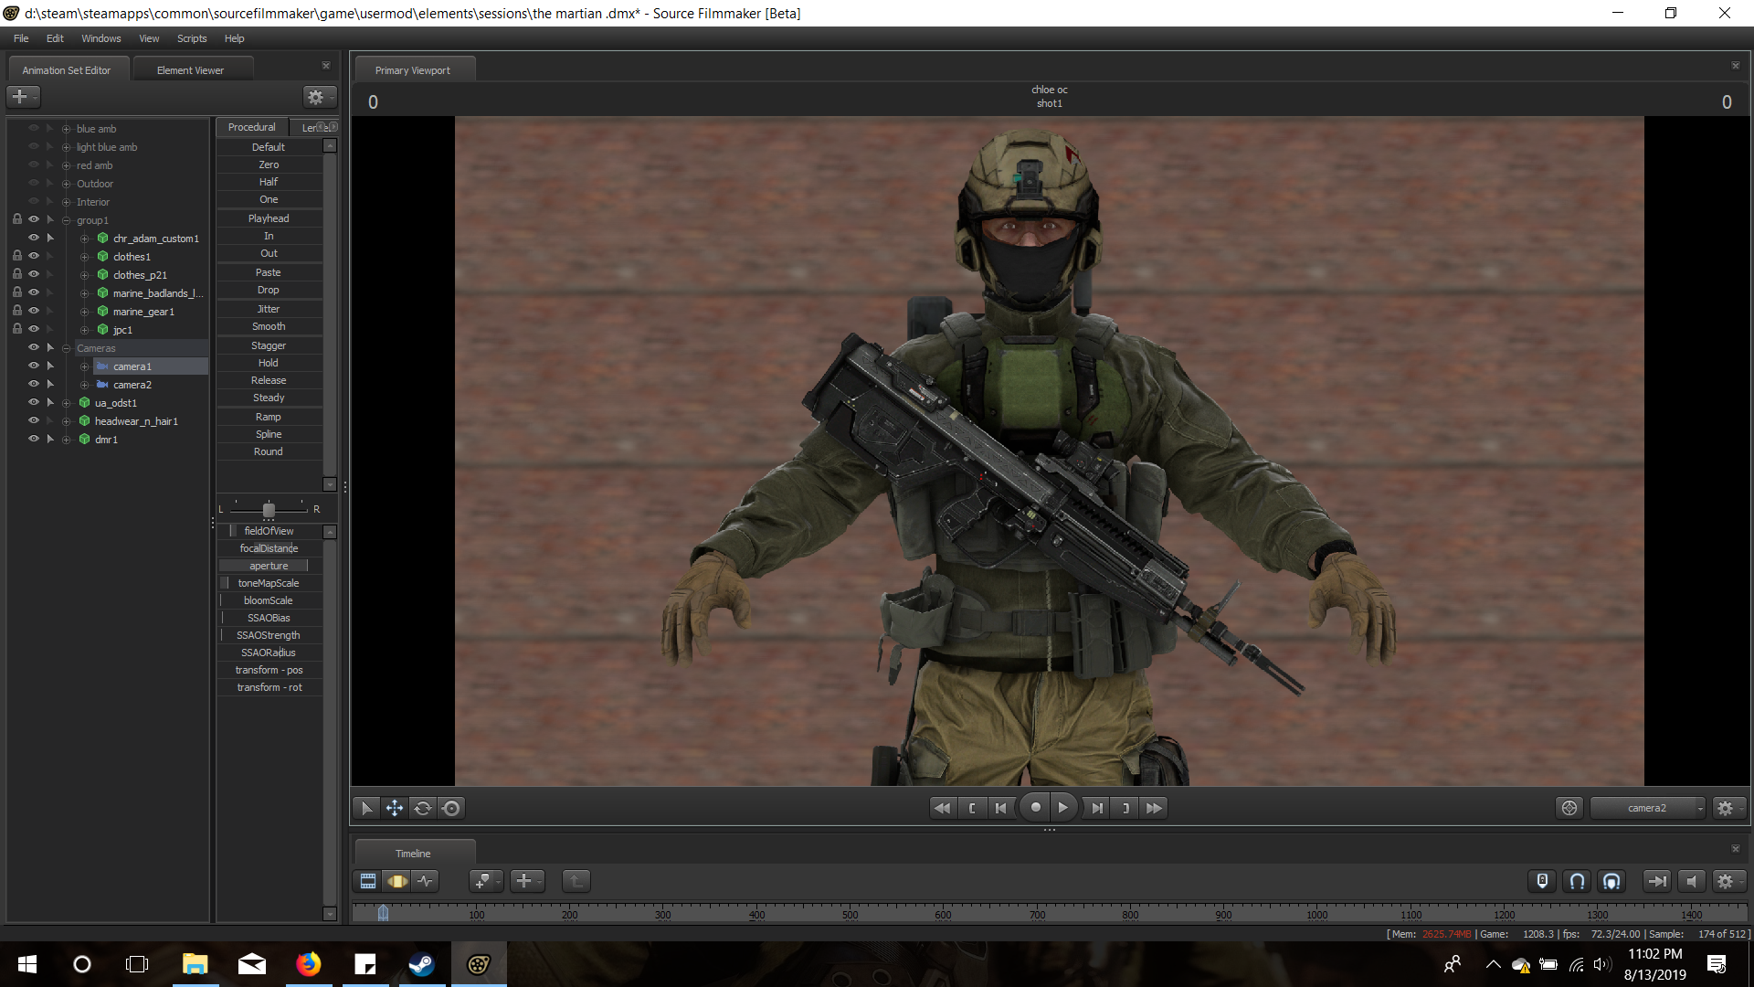Open the Scripts menu

[x=192, y=38]
